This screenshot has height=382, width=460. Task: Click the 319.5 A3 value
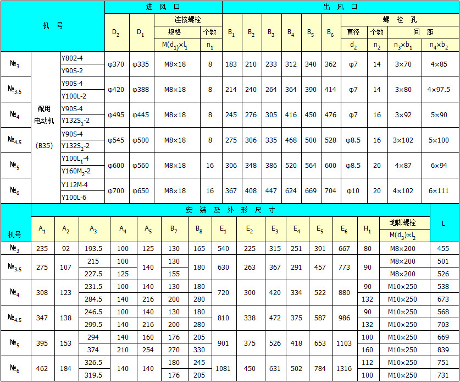93,375
